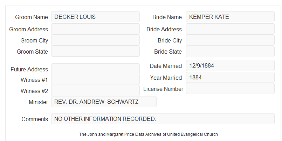Click the Price Data Archives footer text
The image size is (282, 141).
[149, 134]
